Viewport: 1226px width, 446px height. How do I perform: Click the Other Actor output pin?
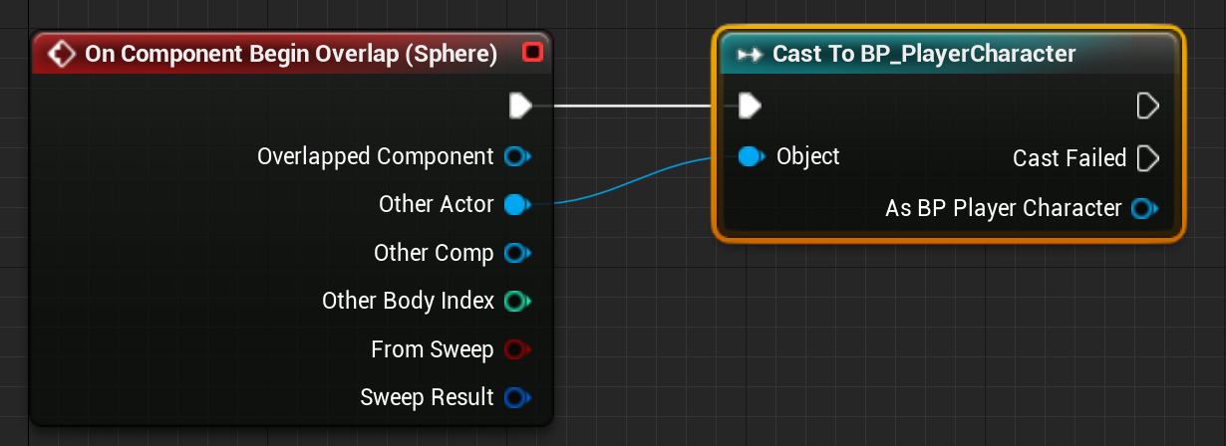[x=515, y=205]
